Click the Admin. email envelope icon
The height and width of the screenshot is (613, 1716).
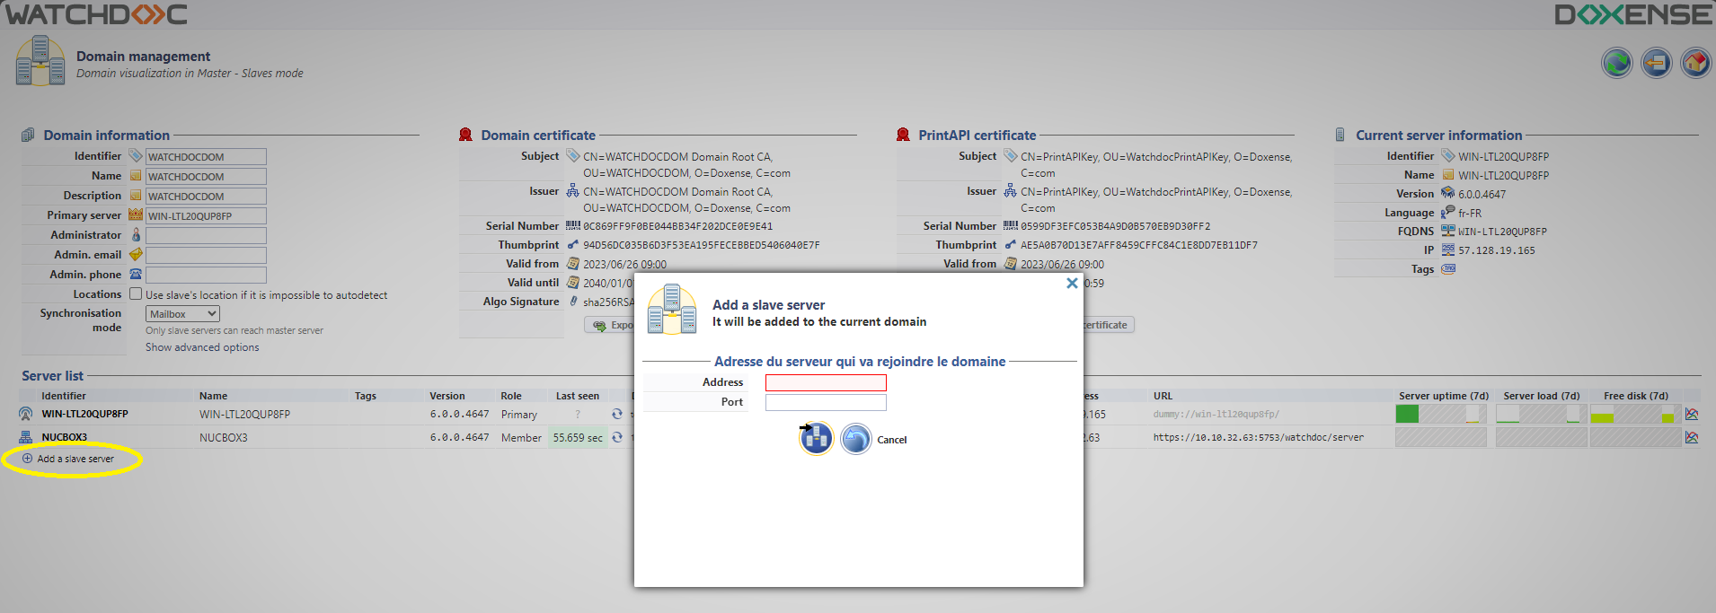[x=136, y=254]
